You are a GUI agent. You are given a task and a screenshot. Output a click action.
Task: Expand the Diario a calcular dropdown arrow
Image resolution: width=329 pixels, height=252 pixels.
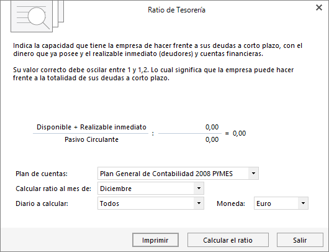199,203
